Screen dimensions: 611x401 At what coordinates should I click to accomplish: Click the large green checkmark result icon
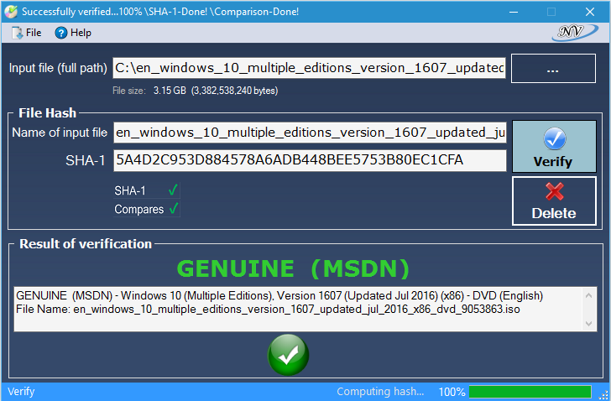(x=289, y=355)
